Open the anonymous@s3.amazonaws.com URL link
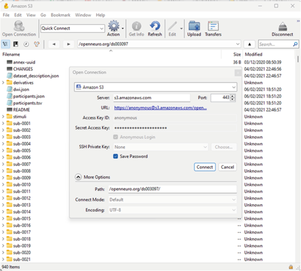This screenshot has height=271, width=301. [x=160, y=108]
